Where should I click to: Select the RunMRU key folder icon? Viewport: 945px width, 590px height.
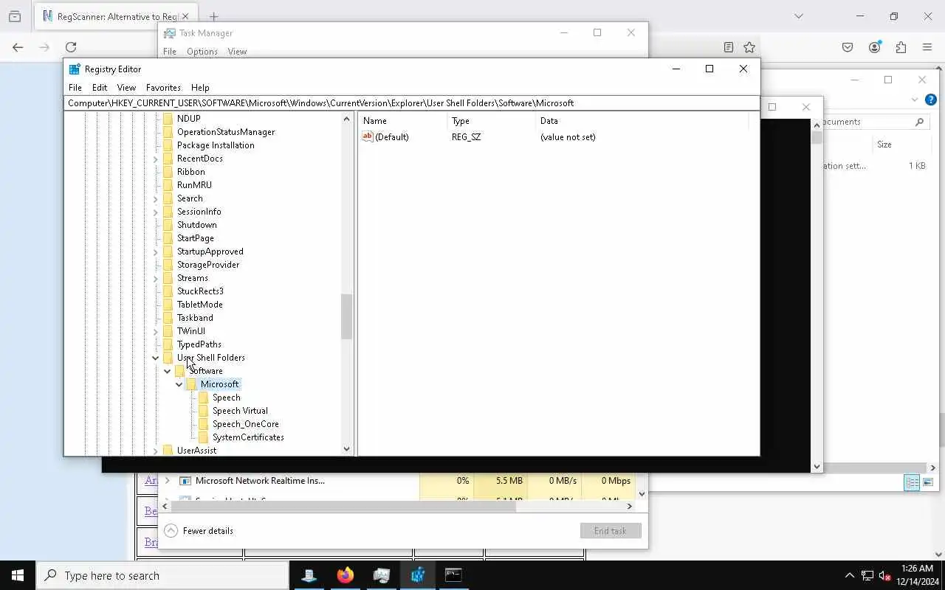click(x=168, y=185)
